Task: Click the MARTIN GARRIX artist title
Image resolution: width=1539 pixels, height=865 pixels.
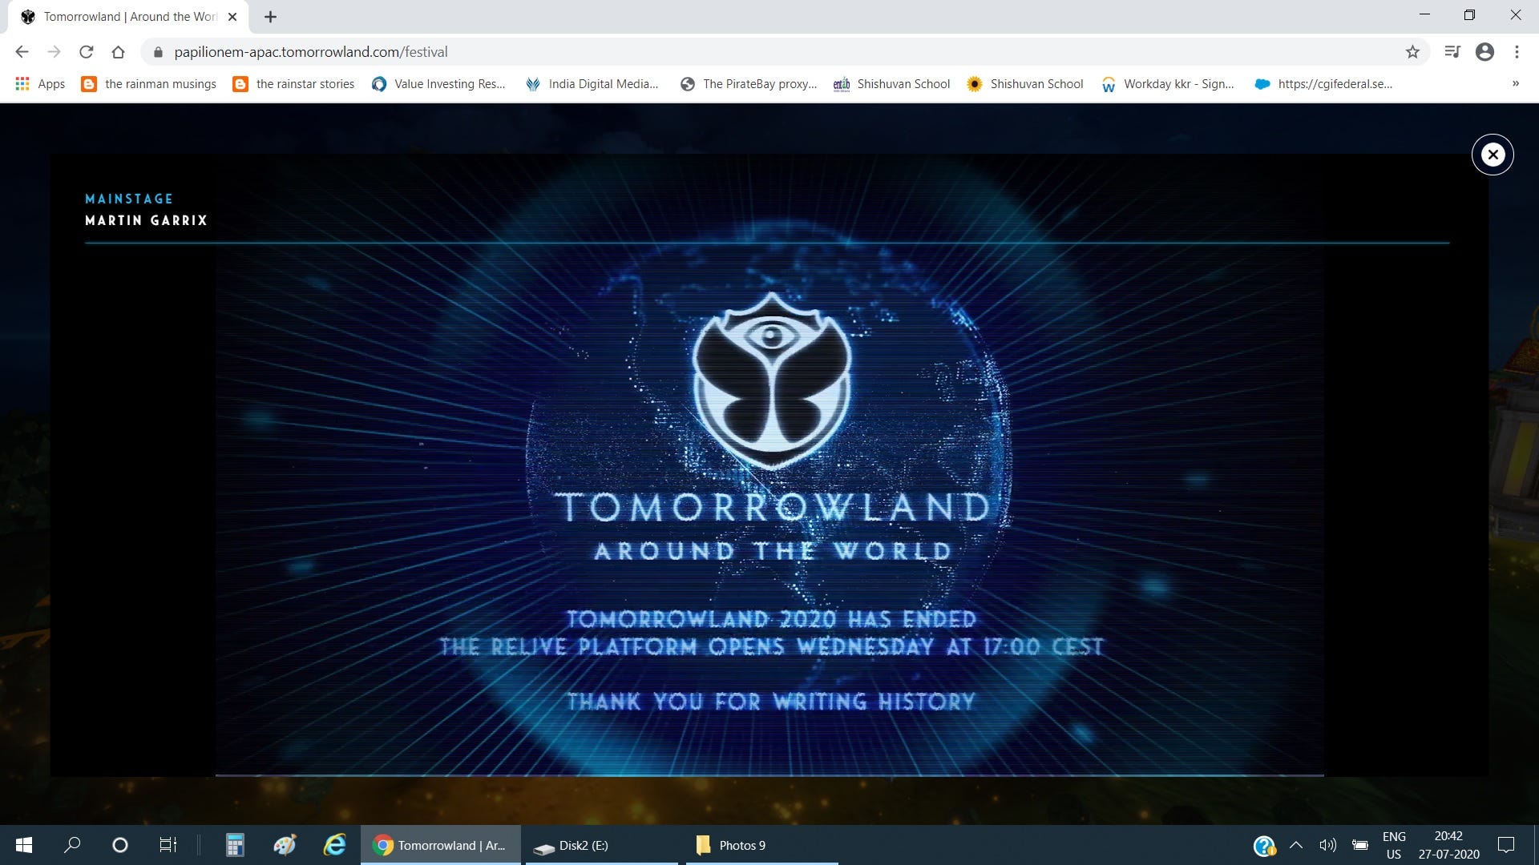Action: [x=147, y=220]
